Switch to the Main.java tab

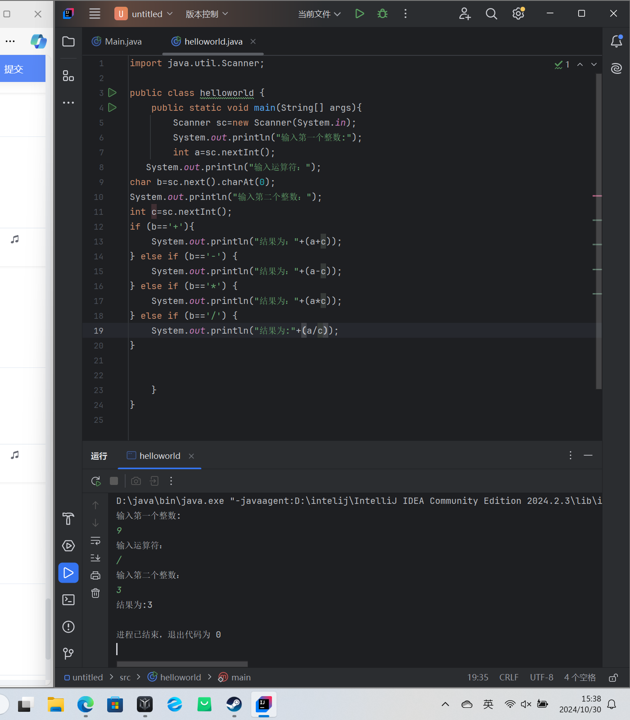(x=117, y=41)
